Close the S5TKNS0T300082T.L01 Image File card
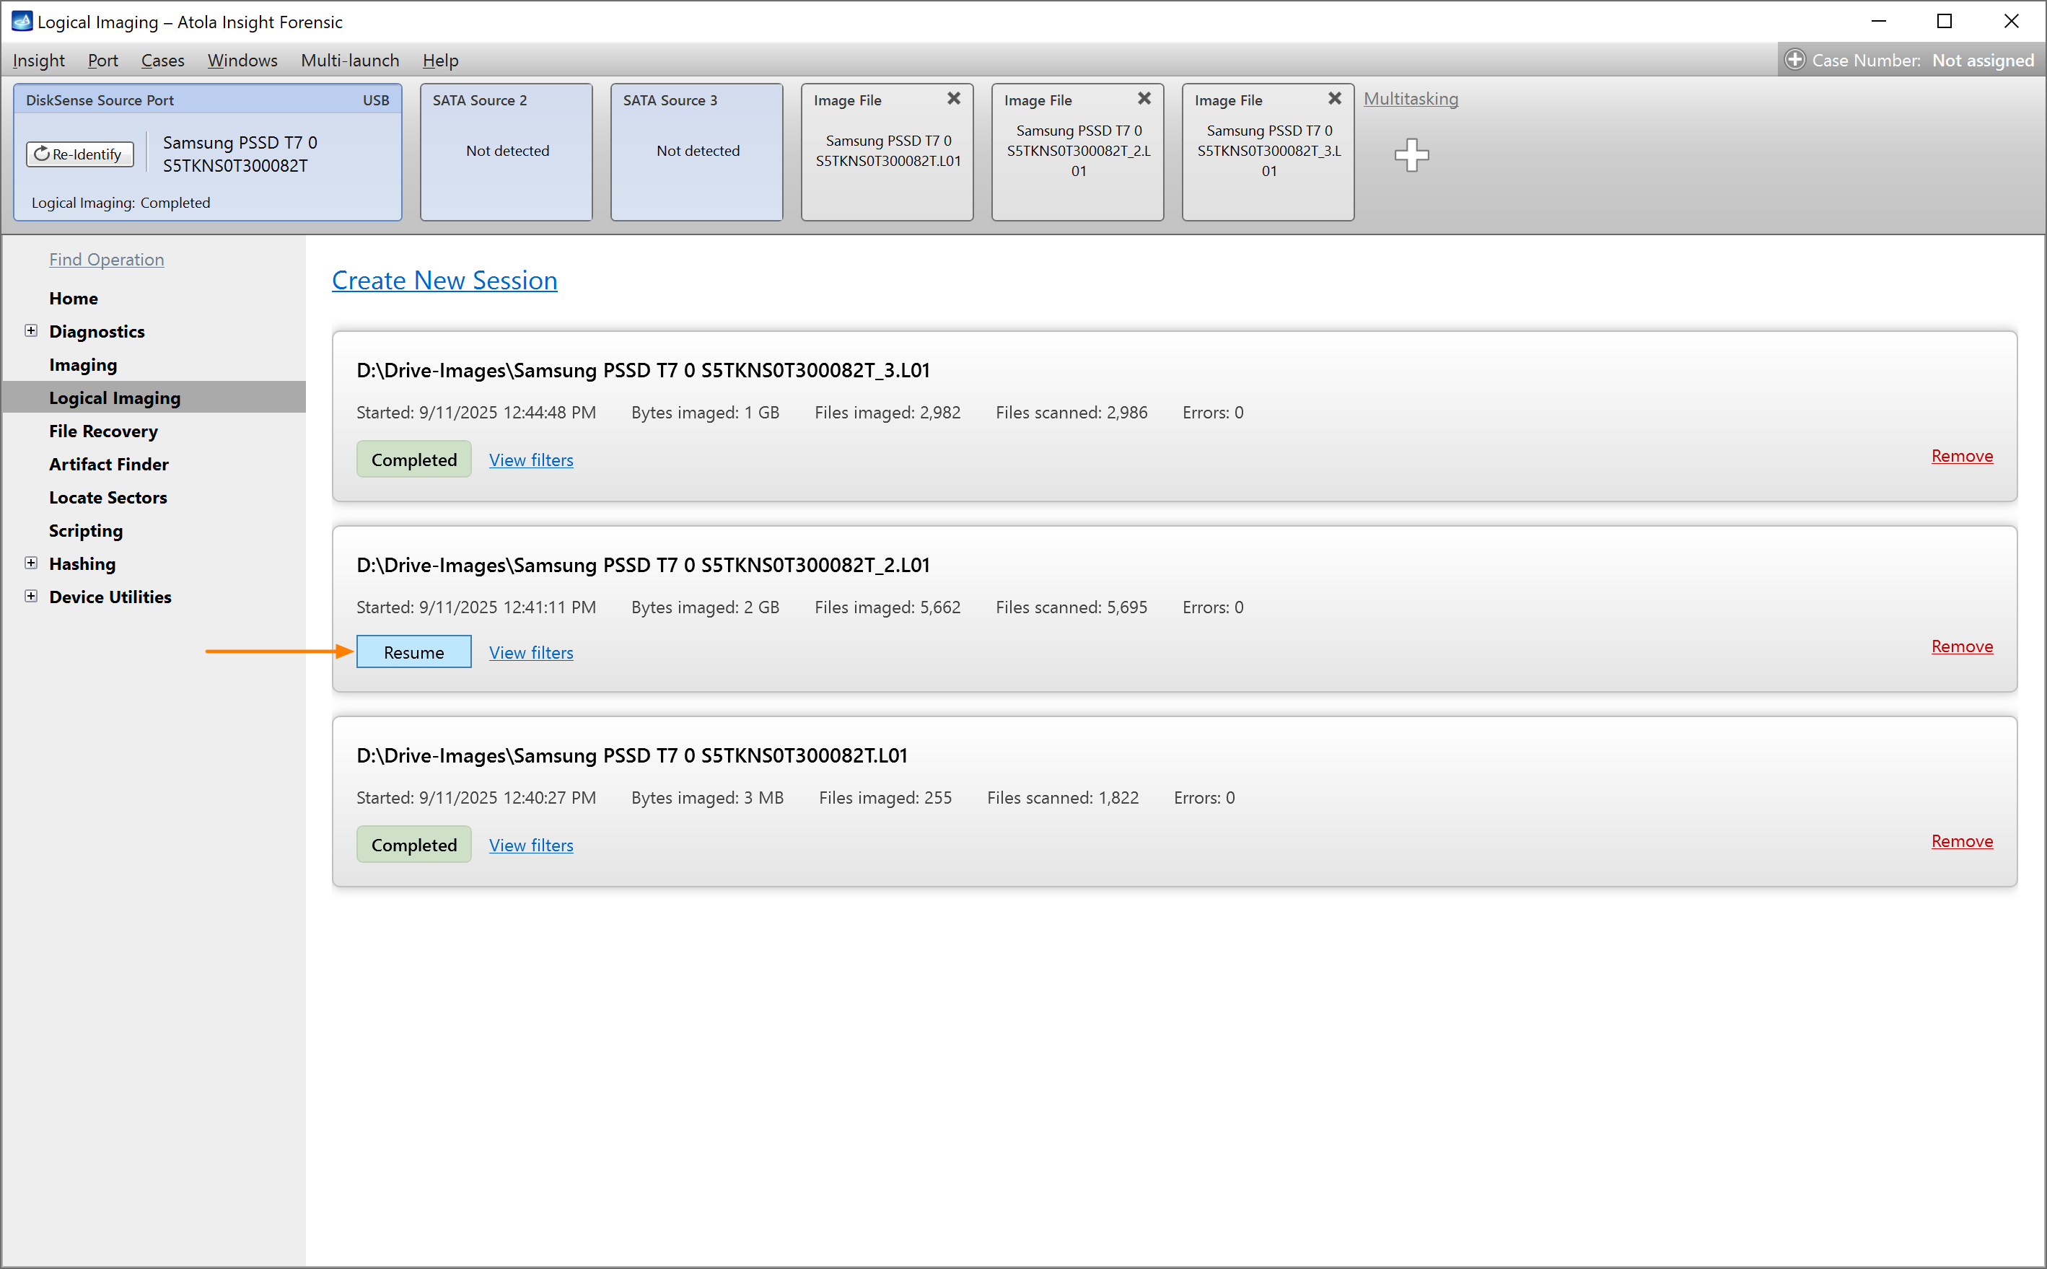This screenshot has height=1269, width=2047. click(953, 99)
